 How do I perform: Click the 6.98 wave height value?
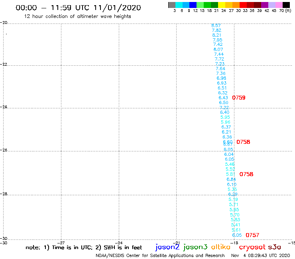click(221, 78)
